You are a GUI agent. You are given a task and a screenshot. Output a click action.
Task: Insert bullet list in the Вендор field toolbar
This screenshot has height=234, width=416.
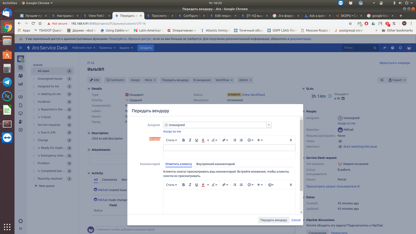coord(234,140)
